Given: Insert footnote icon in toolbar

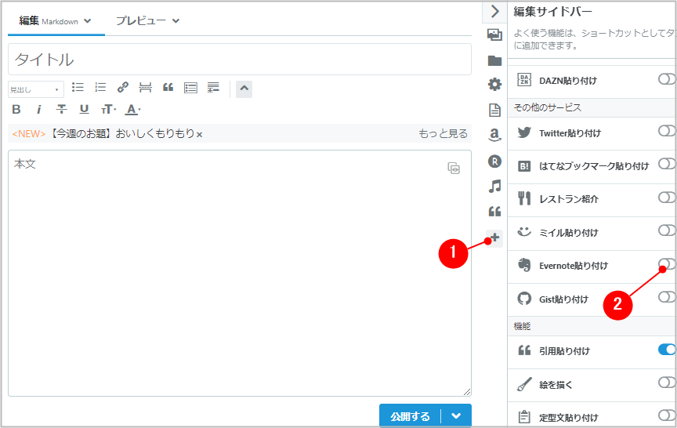Looking at the screenshot, I should (213, 88).
